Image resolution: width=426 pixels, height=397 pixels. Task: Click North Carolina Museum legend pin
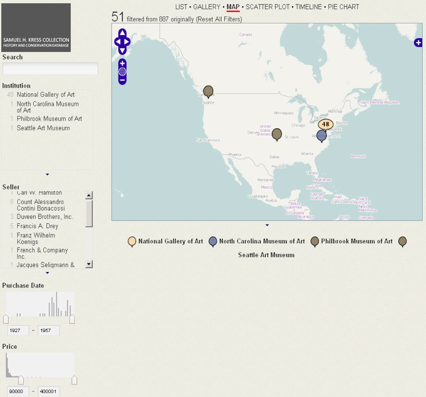coord(213,241)
